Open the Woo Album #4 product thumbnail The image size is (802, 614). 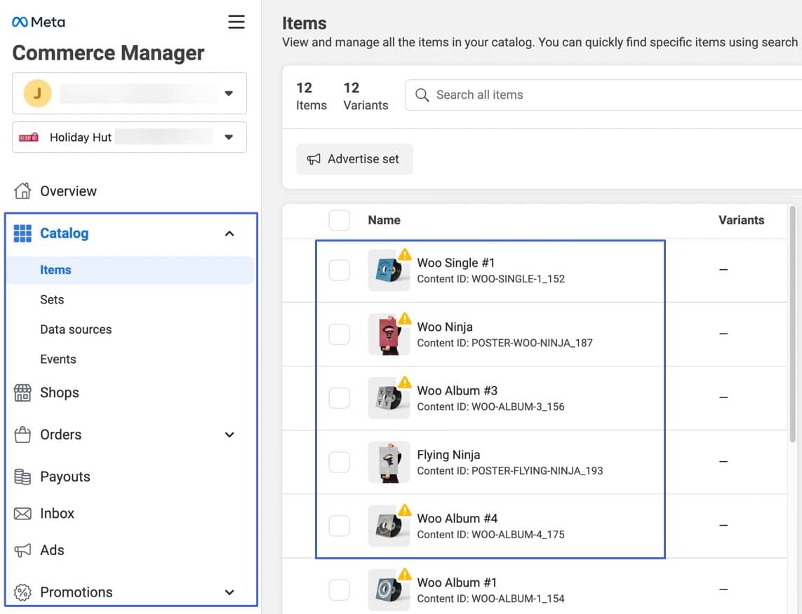point(389,526)
